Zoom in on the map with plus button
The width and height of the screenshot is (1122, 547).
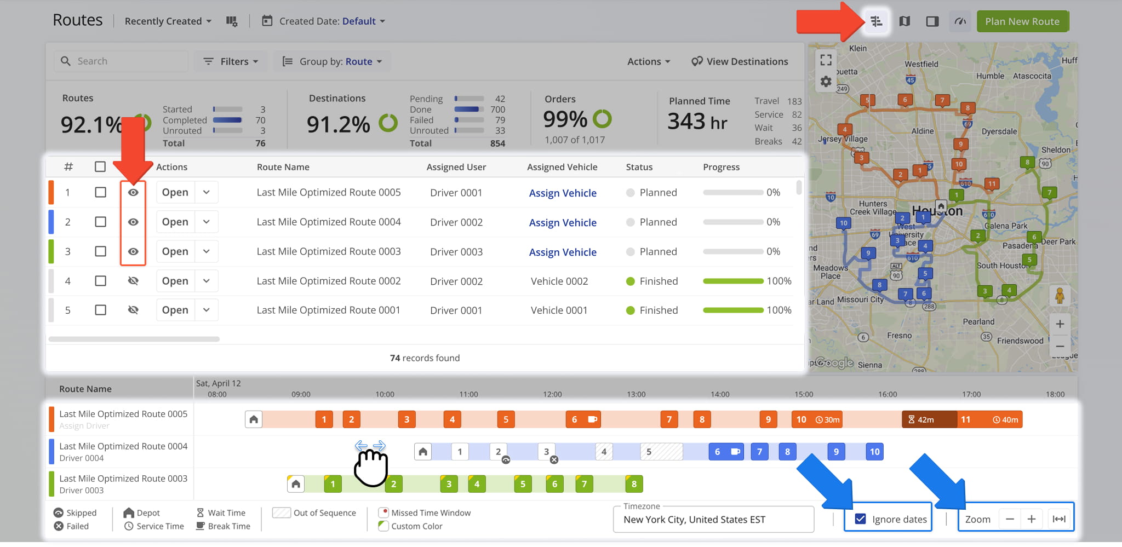1060,324
